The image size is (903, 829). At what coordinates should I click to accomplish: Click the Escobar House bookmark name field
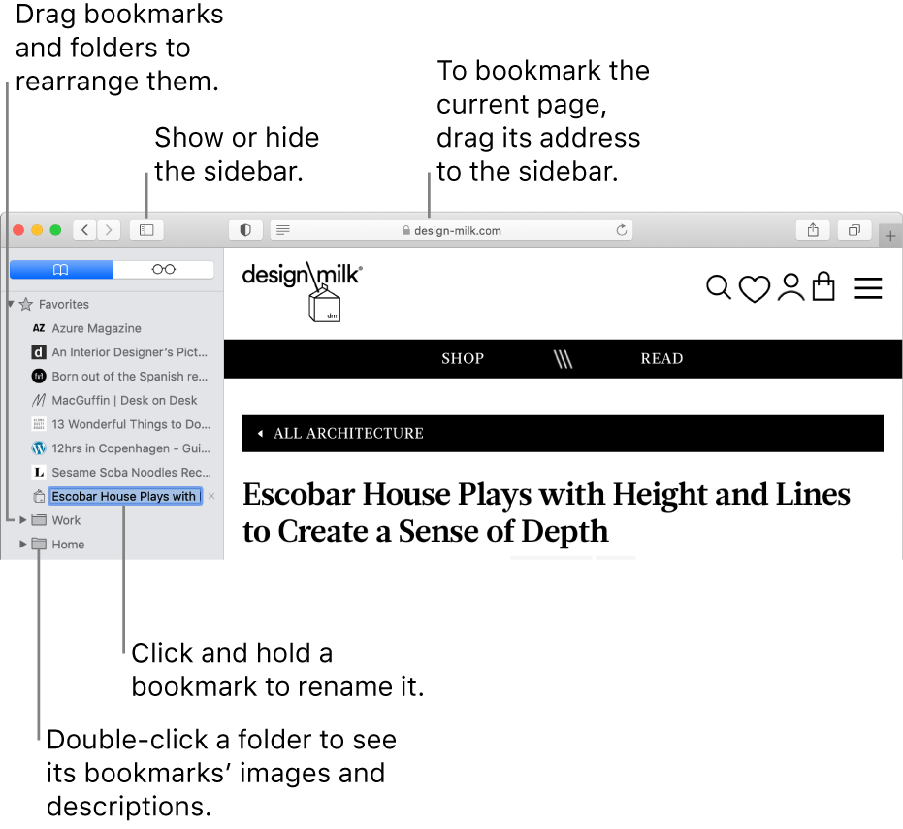click(125, 496)
